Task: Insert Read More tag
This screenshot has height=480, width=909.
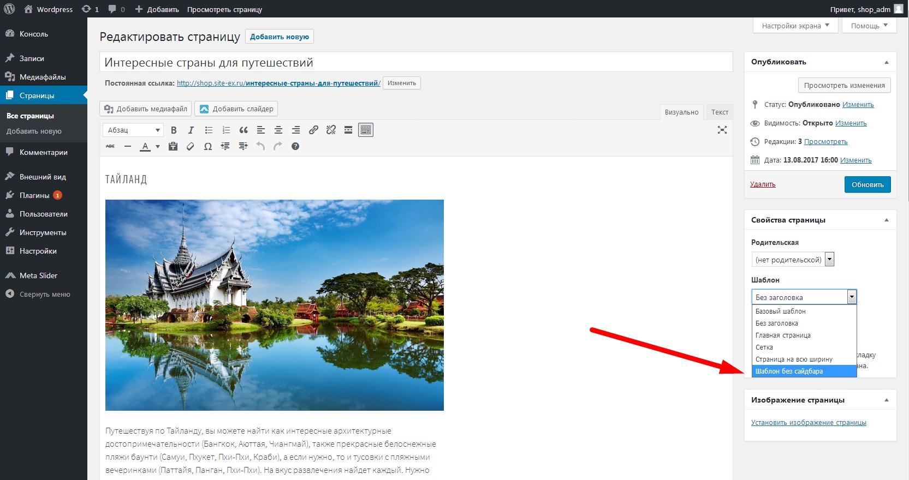Action: [x=348, y=130]
